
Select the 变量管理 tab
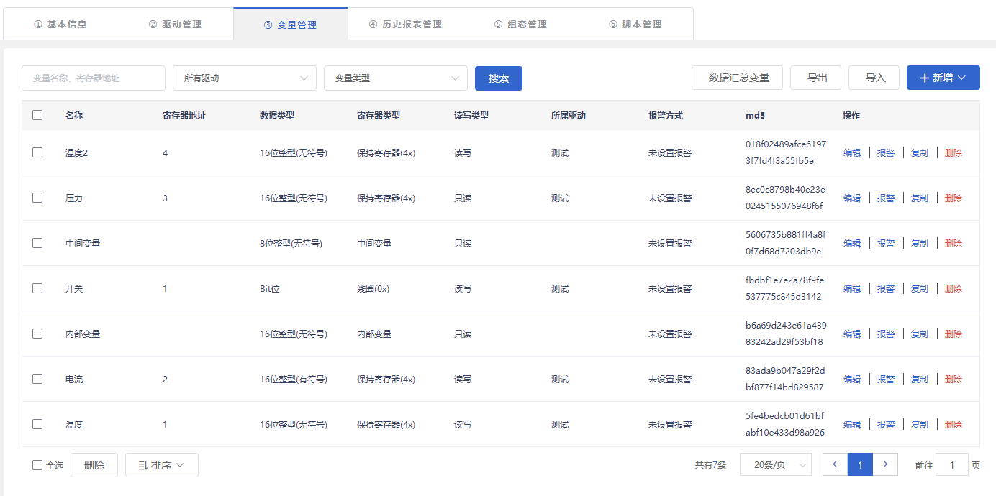(x=290, y=24)
